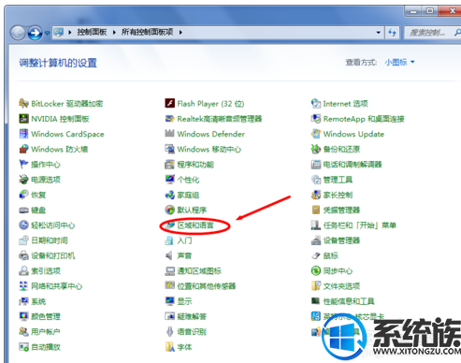Open NVIDIA 控制面板 icon
Image resolution: width=461 pixels, height=363 pixels.
pos(23,119)
